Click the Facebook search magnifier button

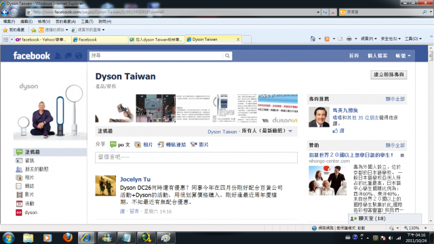point(227,56)
